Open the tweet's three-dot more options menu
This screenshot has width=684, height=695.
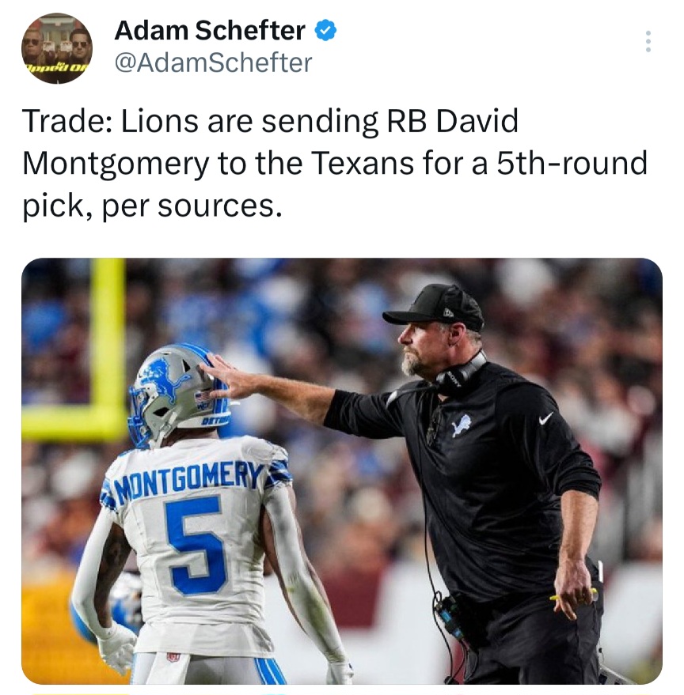[648, 42]
